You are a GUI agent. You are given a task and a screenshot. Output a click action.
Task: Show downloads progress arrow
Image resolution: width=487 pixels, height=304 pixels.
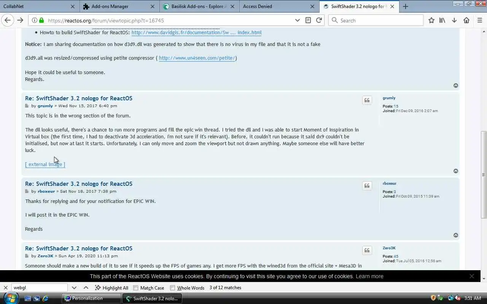454,20
